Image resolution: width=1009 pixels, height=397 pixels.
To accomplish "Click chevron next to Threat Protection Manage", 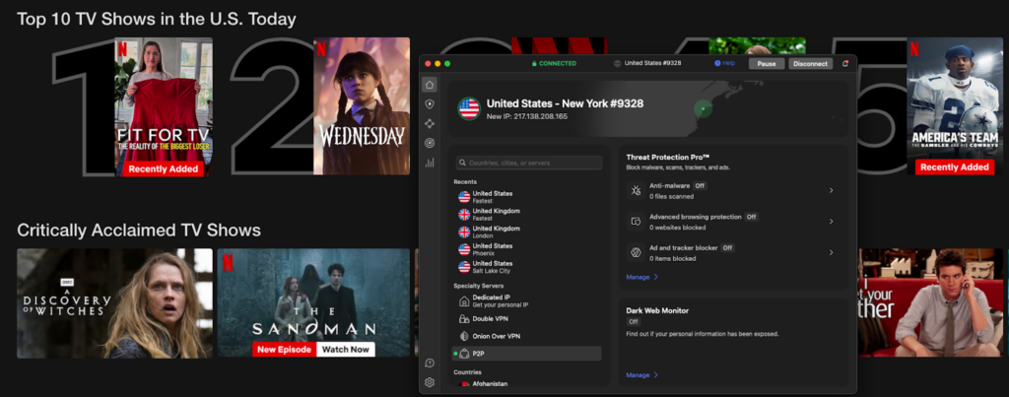I will pos(655,278).
